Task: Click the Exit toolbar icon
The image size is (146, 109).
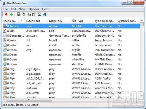Action: [x=45, y=15]
